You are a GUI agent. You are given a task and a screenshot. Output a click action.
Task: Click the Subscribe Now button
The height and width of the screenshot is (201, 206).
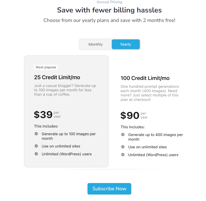[x=109, y=189]
